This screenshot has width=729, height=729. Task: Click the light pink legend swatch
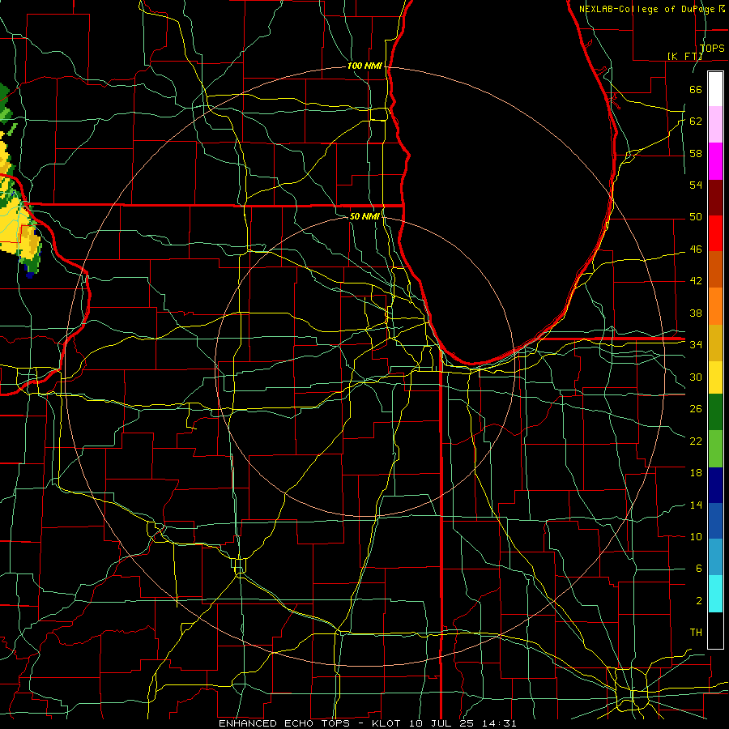pyautogui.click(x=715, y=125)
